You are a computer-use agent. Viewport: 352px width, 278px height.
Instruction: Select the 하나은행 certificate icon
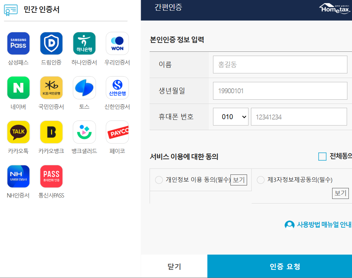[x=84, y=43]
